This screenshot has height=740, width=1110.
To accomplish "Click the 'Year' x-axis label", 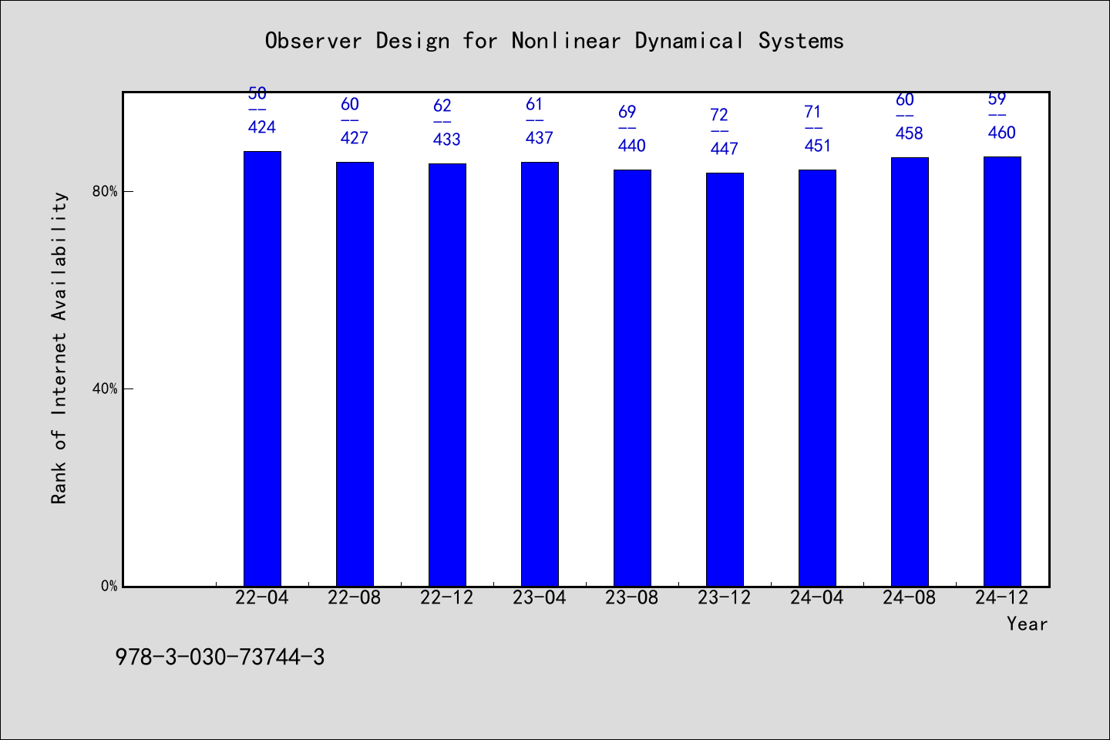I will 1027,624.
